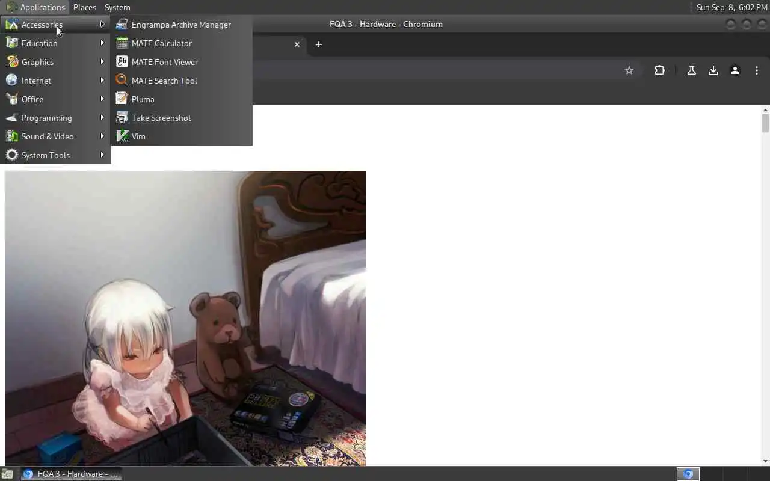Screen dimensions: 770x481
Task: Select the Internet category
Action: click(55, 81)
